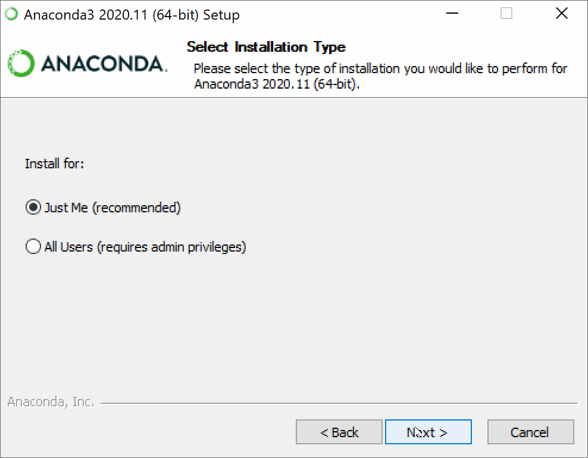Screen dimensions: 588x458
Task: Close the Anaconda3 Setup window
Action: click(x=561, y=14)
